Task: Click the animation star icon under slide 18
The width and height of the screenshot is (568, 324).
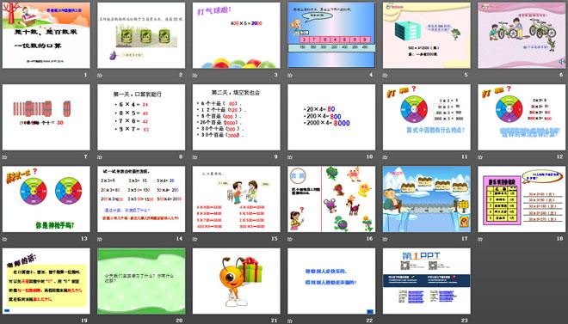Action: [480, 239]
